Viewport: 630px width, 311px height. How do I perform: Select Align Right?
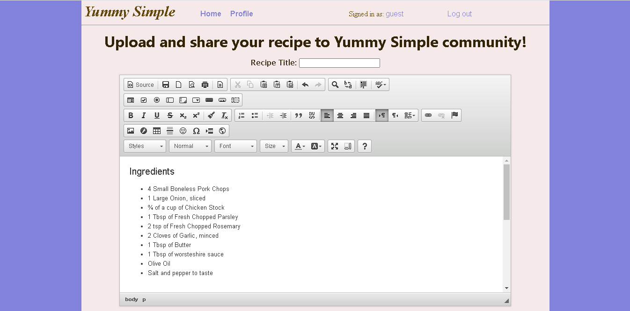coord(353,115)
